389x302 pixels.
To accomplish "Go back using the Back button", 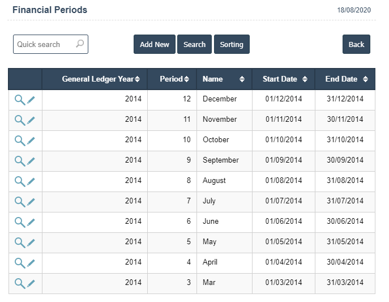I will click(x=356, y=45).
